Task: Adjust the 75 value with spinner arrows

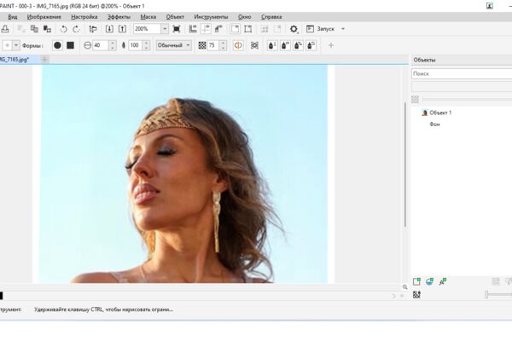Action: pos(223,45)
